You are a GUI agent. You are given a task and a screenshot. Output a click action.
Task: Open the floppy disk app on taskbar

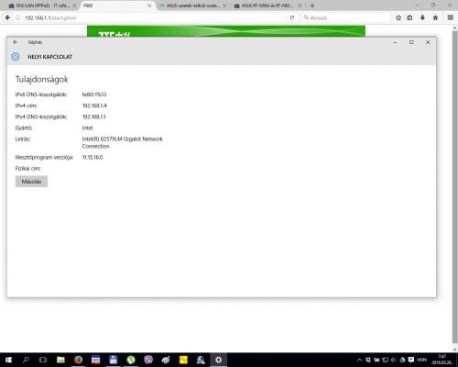point(114,360)
